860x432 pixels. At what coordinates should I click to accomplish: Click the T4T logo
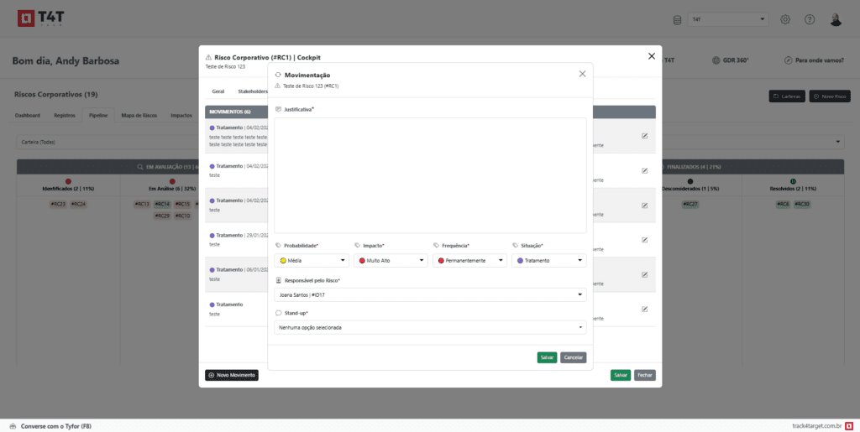coord(39,19)
